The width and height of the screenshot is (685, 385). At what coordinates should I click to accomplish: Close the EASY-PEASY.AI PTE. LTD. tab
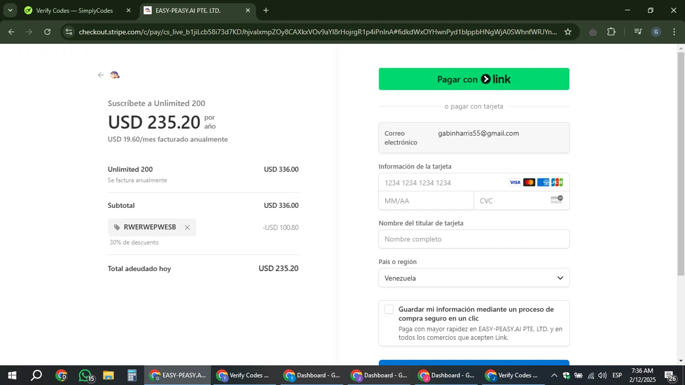(x=248, y=11)
